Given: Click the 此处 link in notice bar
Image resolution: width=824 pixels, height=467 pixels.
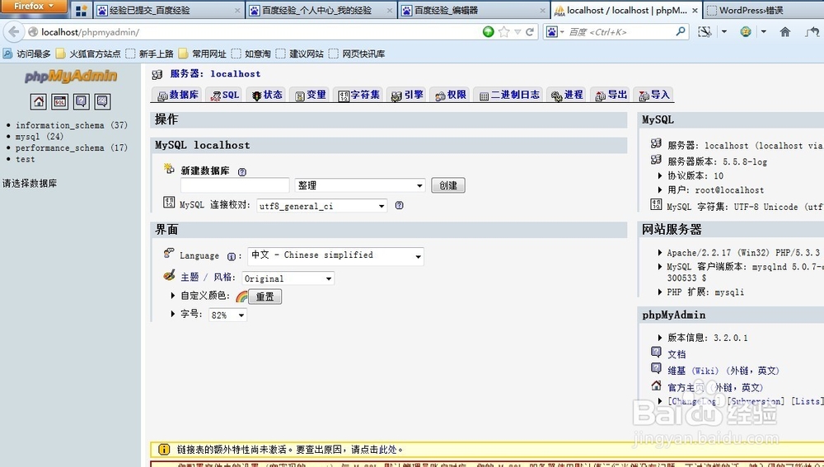Looking at the screenshot, I should coord(388,450).
